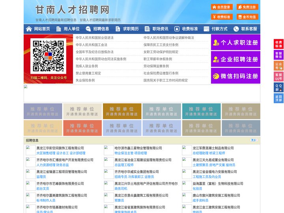Open 招聘信息 menu item

[101, 29]
